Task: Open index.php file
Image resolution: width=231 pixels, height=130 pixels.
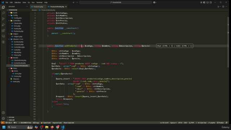Action: tap(16, 82)
